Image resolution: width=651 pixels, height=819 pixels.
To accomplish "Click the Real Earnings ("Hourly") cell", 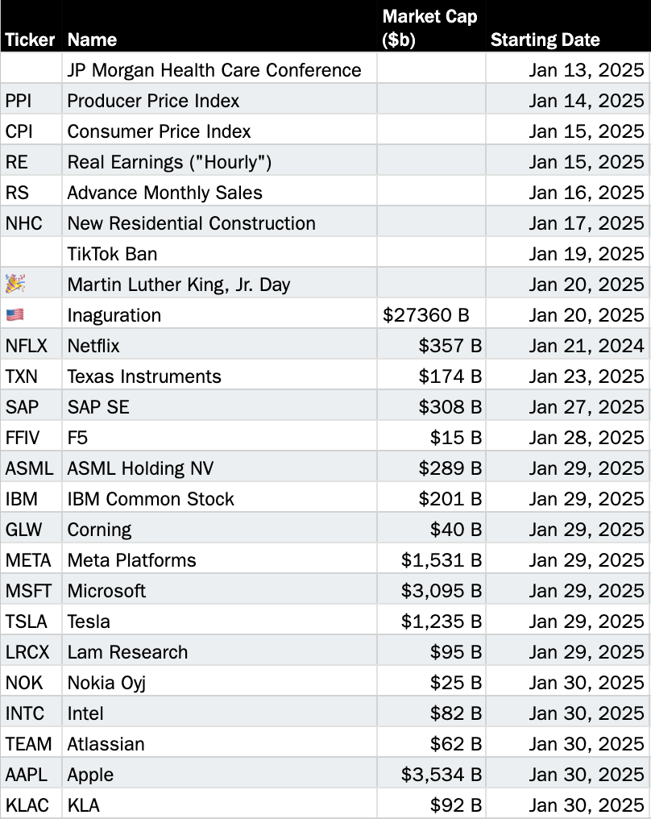I will (x=169, y=162).
